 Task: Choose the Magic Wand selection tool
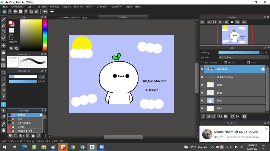(x=3, y=85)
